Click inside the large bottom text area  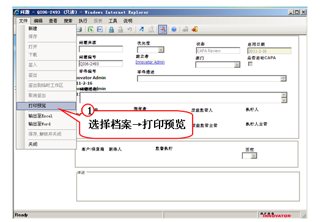click(x=188, y=187)
